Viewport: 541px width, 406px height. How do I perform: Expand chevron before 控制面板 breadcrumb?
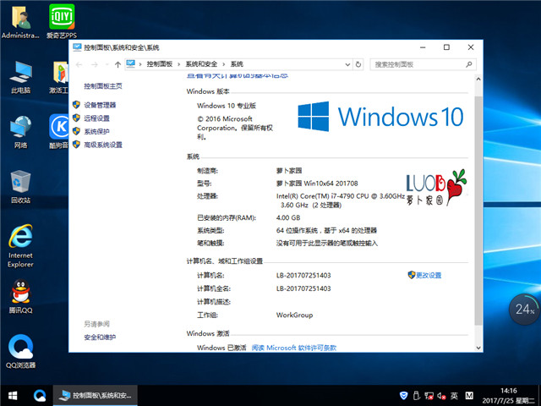(x=140, y=64)
